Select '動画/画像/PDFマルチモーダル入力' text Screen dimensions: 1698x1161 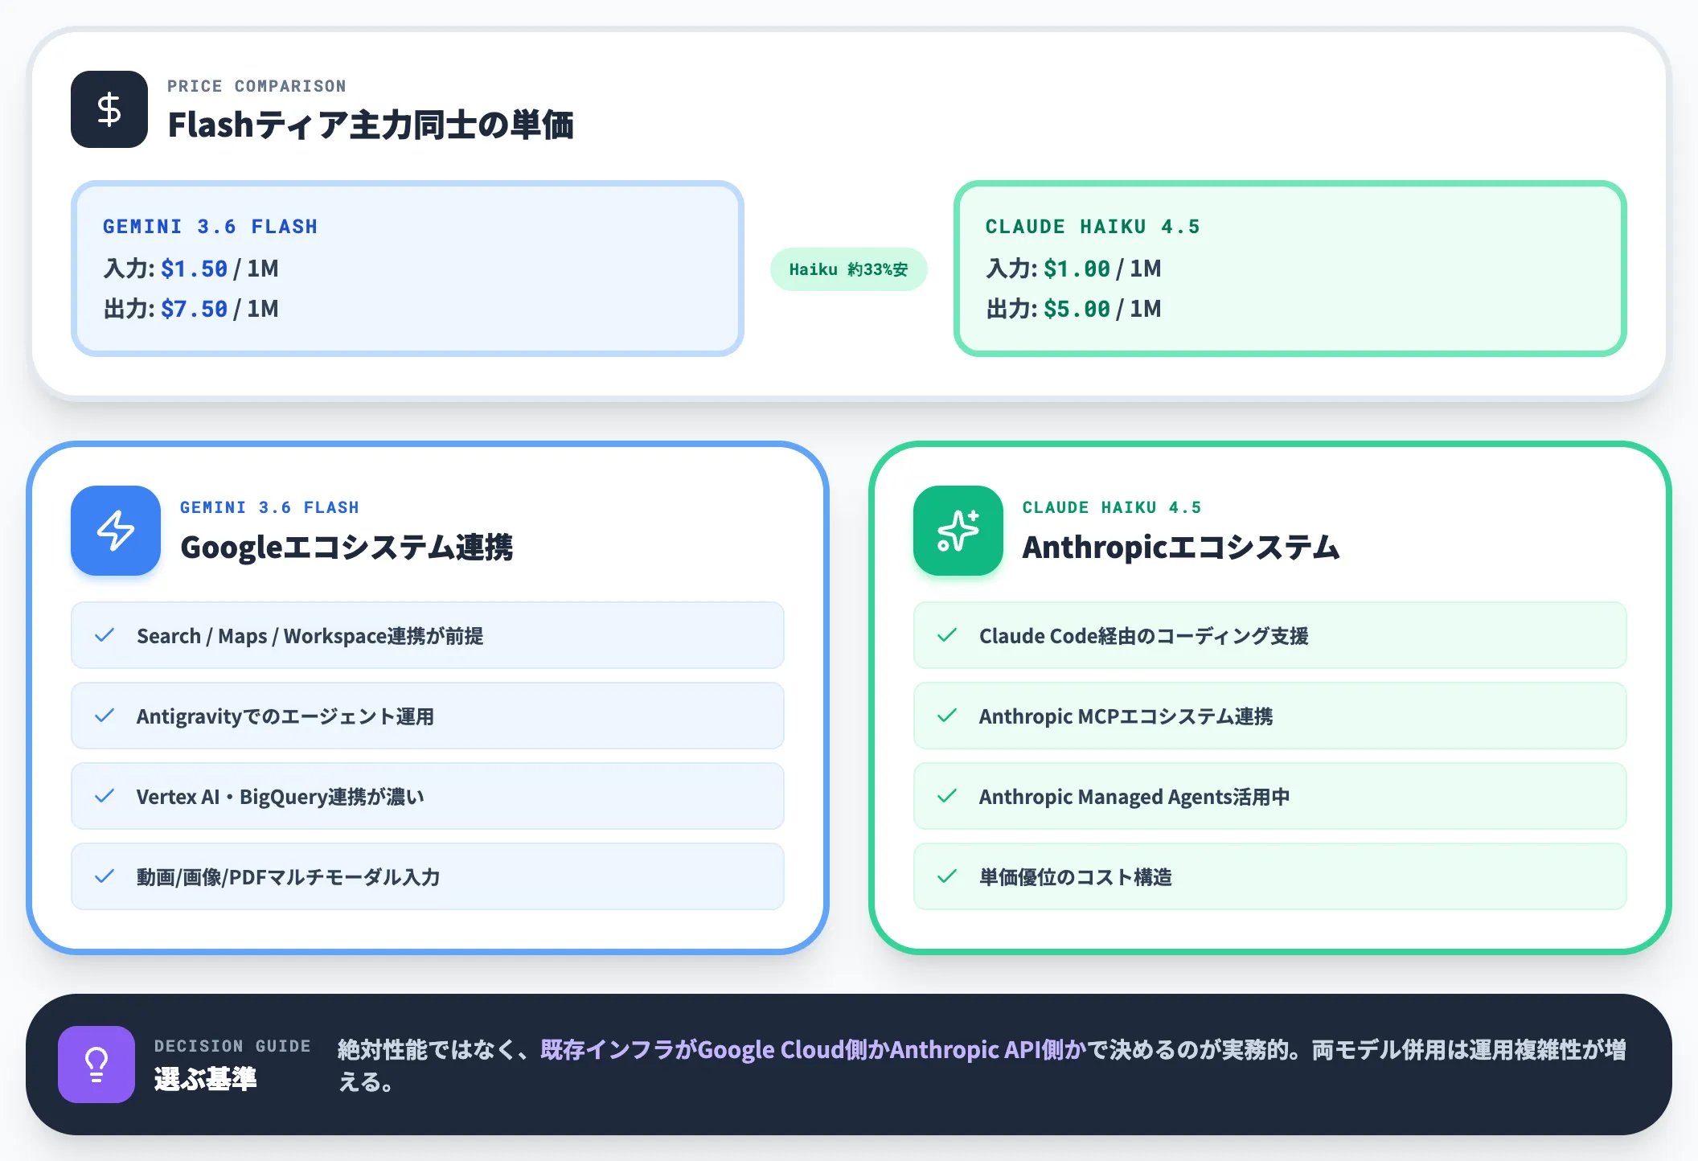click(288, 877)
